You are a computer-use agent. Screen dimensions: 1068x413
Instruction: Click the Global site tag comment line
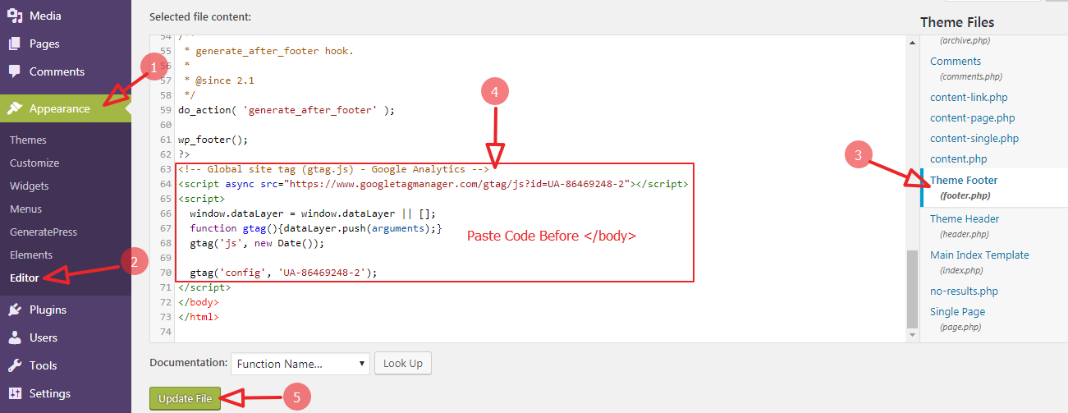pyautogui.click(x=333, y=169)
